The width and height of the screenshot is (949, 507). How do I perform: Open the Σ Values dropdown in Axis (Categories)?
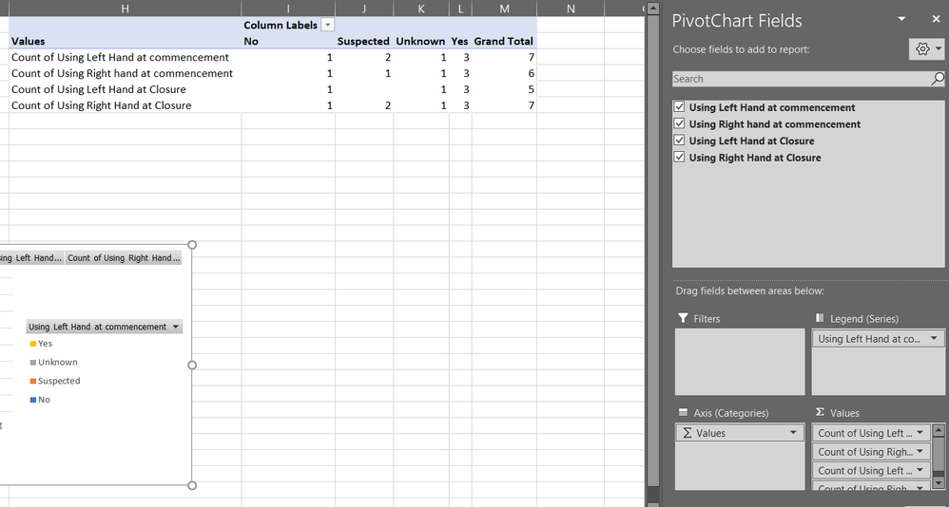tap(793, 433)
